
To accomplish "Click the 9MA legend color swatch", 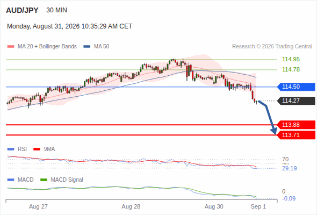I will click(x=37, y=149).
